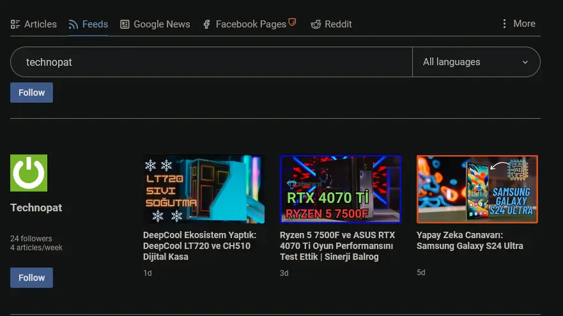Click the 24 followers text

(31, 239)
